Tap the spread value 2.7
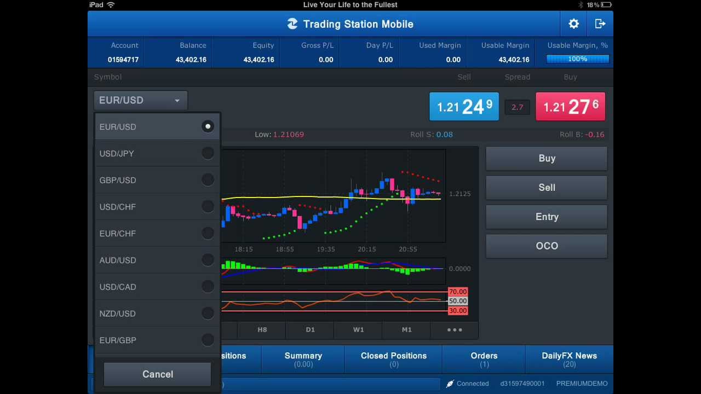The width and height of the screenshot is (701, 394). tap(517, 107)
